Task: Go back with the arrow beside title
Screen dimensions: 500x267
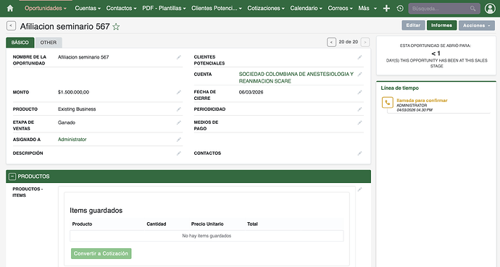Action: [x=11, y=26]
